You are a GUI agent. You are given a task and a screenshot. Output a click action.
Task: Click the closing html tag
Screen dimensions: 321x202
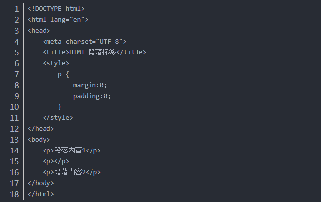click(x=41, y=194)
